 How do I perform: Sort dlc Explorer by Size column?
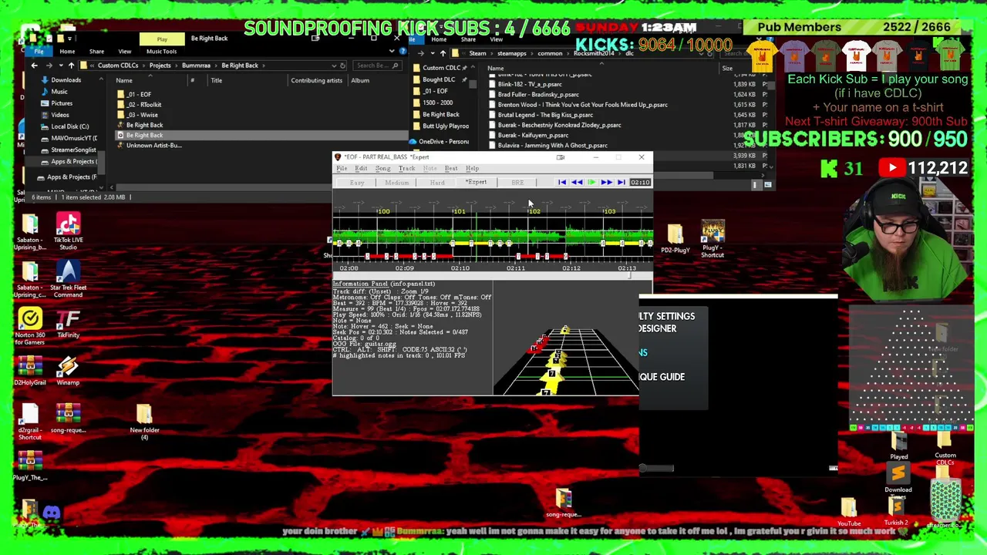tap(727, 69)
